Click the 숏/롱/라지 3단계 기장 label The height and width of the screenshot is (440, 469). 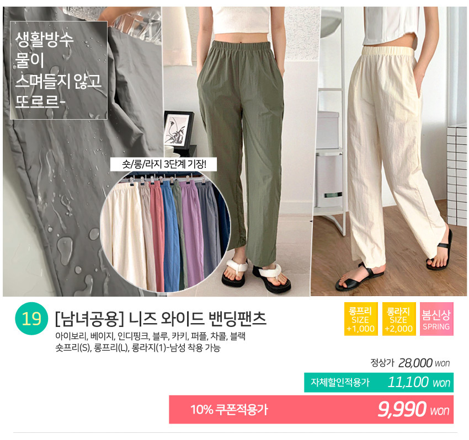(x=163, y=164)
